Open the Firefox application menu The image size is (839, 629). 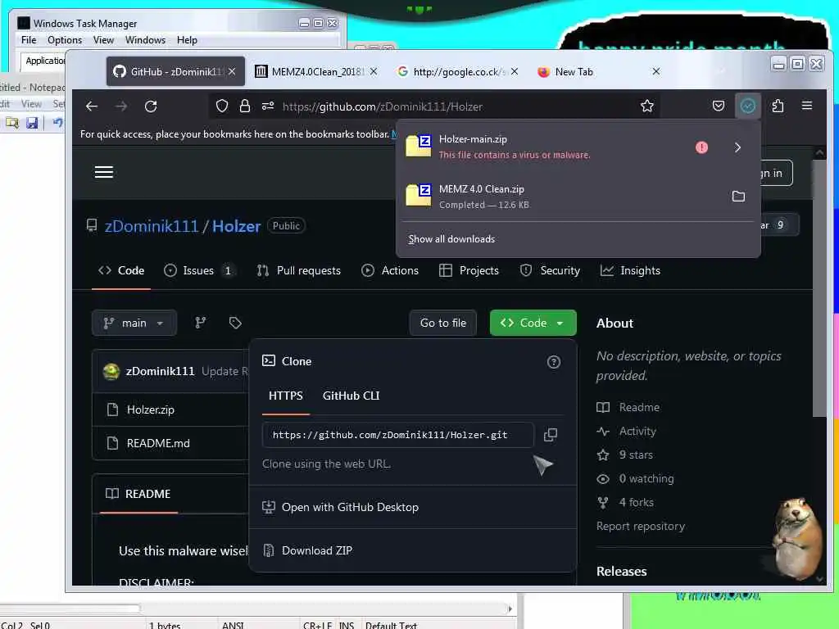[x=807, y=106]
